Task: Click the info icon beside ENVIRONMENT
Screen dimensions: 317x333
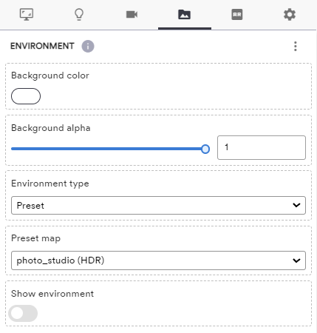Action: coord(88,46)
